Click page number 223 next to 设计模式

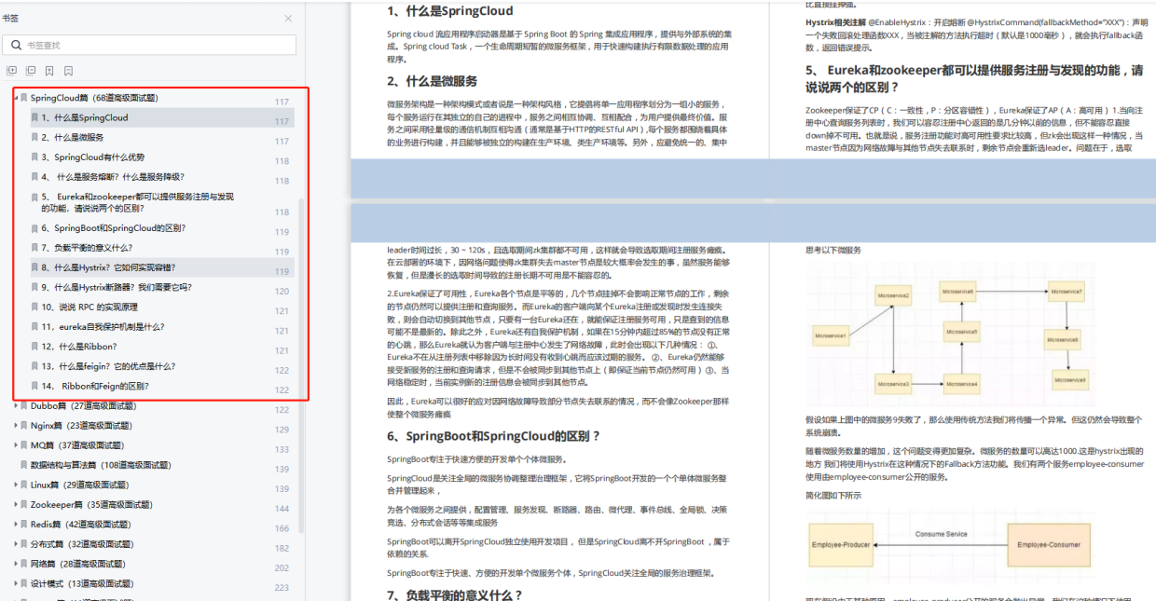pyautogui.click(x=282, y=588)
